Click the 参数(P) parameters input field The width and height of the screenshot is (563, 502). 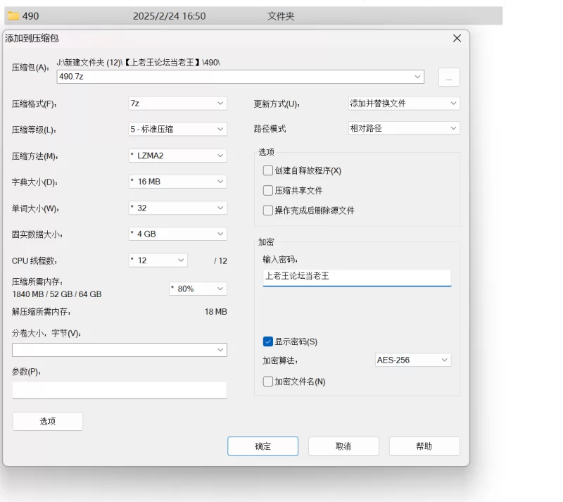(119, 390)
